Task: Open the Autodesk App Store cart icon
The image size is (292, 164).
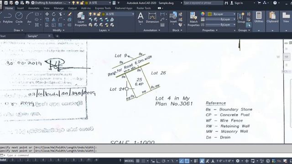Action: pyautogui.click(x=259, y=3)
